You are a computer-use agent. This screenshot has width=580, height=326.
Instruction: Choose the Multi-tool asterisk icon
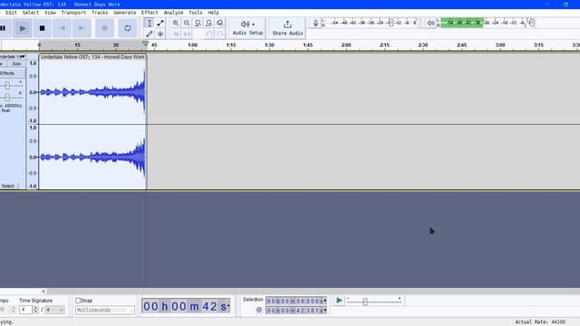tap(160, 34)
